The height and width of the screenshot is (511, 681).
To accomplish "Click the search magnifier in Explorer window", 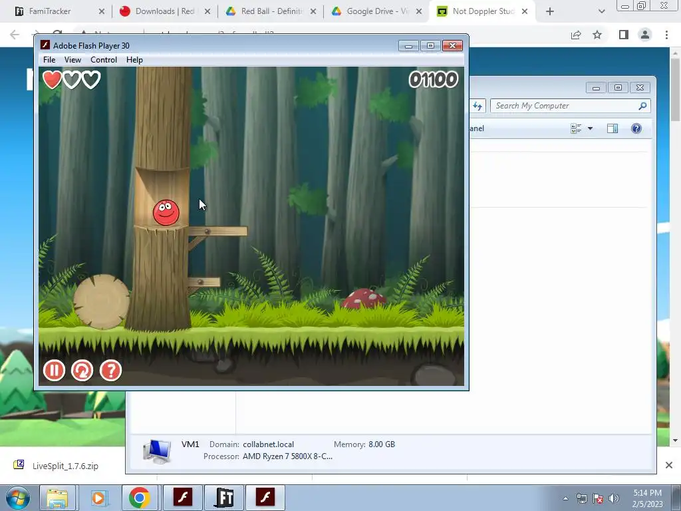I will tap(643, 106).
